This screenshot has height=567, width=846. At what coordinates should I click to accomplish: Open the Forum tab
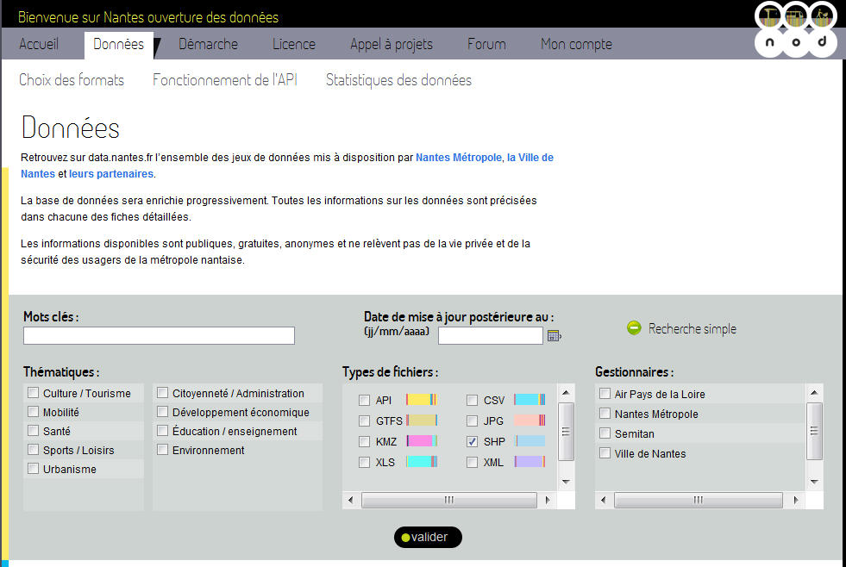(x=486, y=44)
